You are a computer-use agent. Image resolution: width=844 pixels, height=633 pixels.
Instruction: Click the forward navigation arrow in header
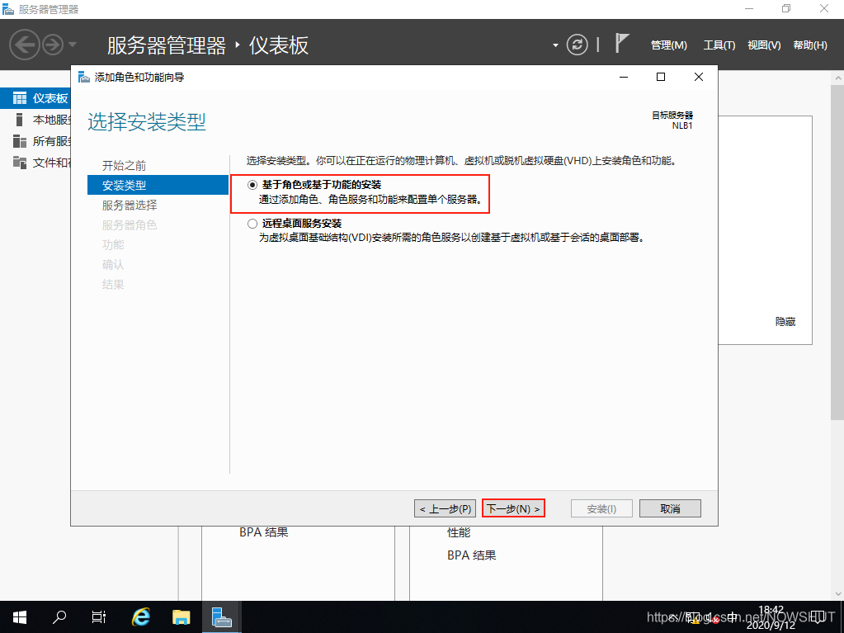(x=53, y=45)
